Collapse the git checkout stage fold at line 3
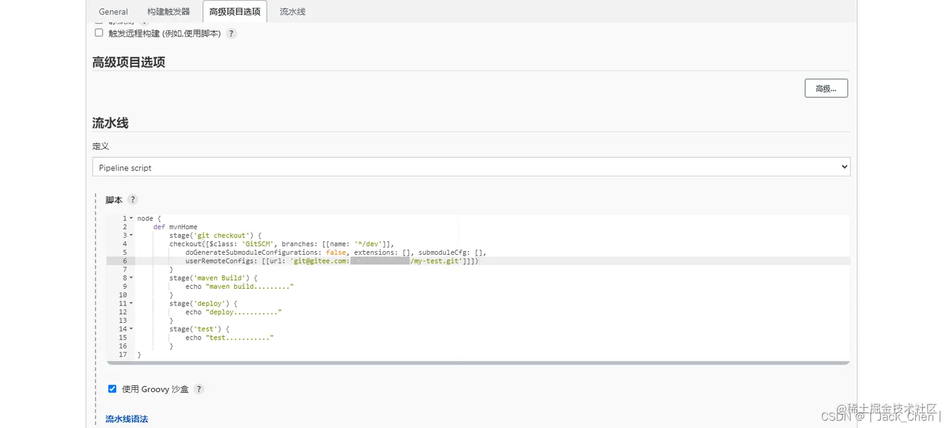The image size is (950, 428). [131, 235]
